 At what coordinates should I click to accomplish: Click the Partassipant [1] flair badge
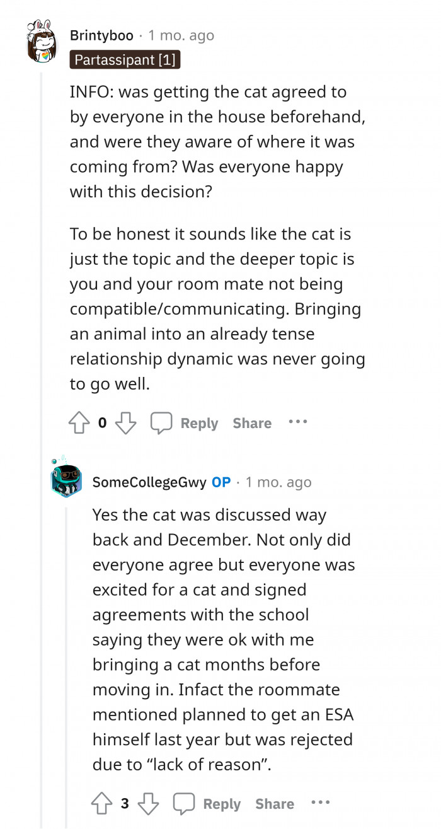[x=125, y=60]
